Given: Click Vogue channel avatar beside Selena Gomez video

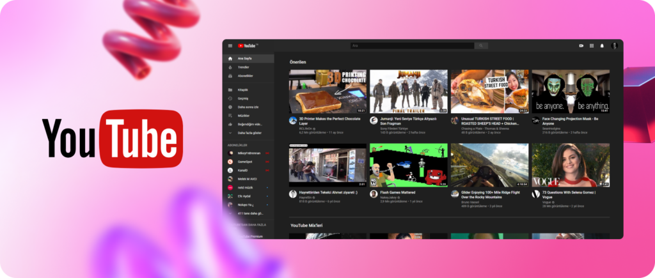Looking at the screenshot, I should 535,194.
